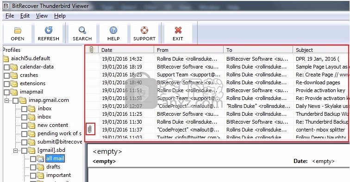Tick the all mail checkbox
This screenshot has height=182, width=350.
point(33,159)
